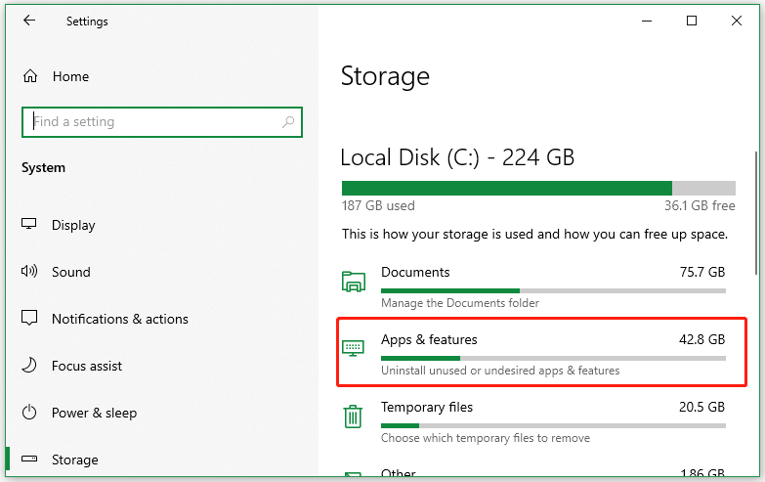Viewport: 765px width, 482px height.
Task: Click the Display monitor icon
Action: pyautogui.click(x=28, y=224)
